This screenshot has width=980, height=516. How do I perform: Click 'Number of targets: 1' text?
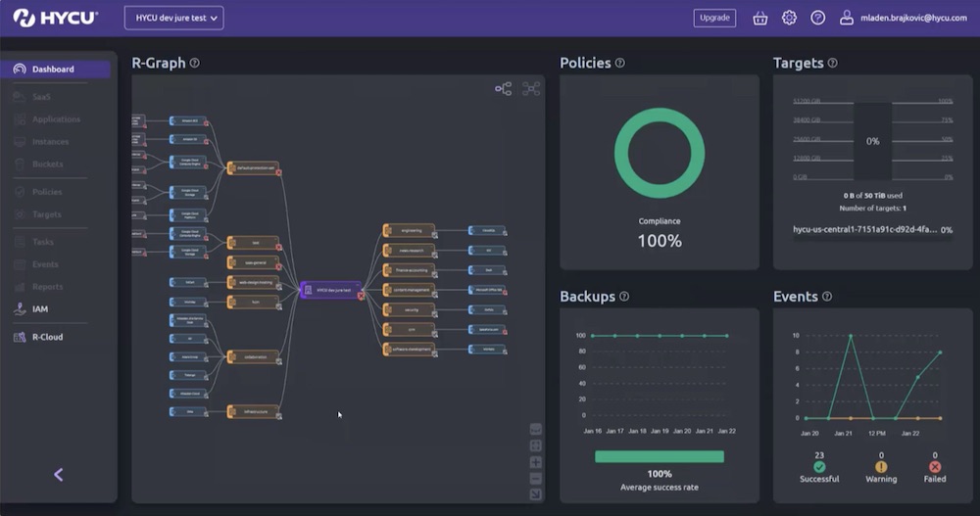click(x=872, y=208)
